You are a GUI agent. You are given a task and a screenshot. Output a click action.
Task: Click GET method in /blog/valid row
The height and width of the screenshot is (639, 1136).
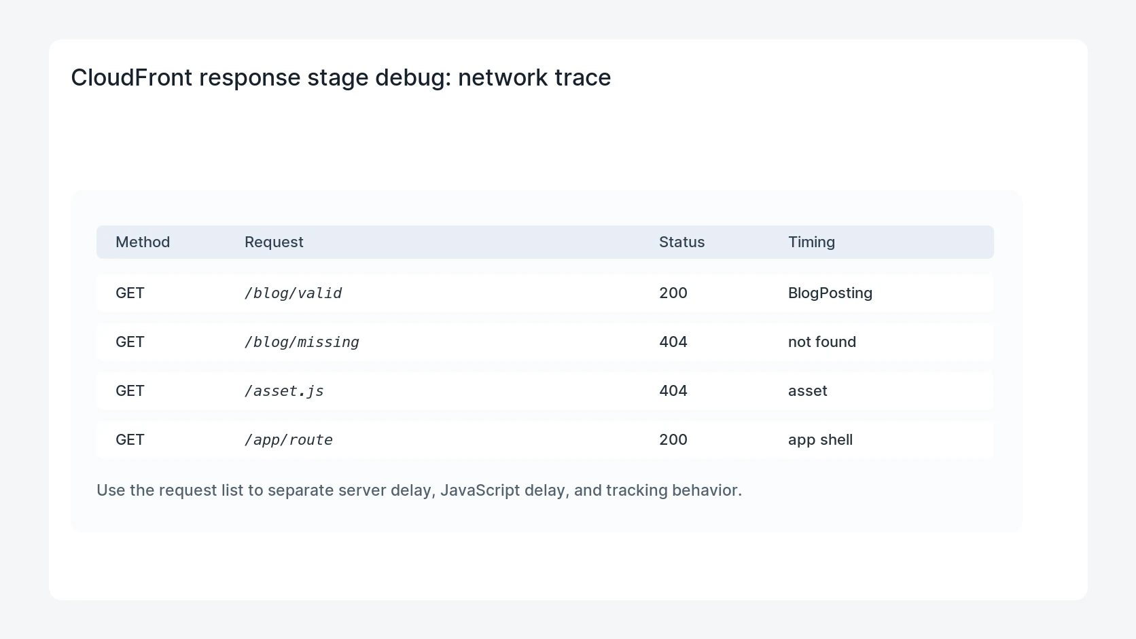coord(130,293)
